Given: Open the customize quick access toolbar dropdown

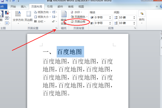Looking at the screenshot, I should click(18, 1).
